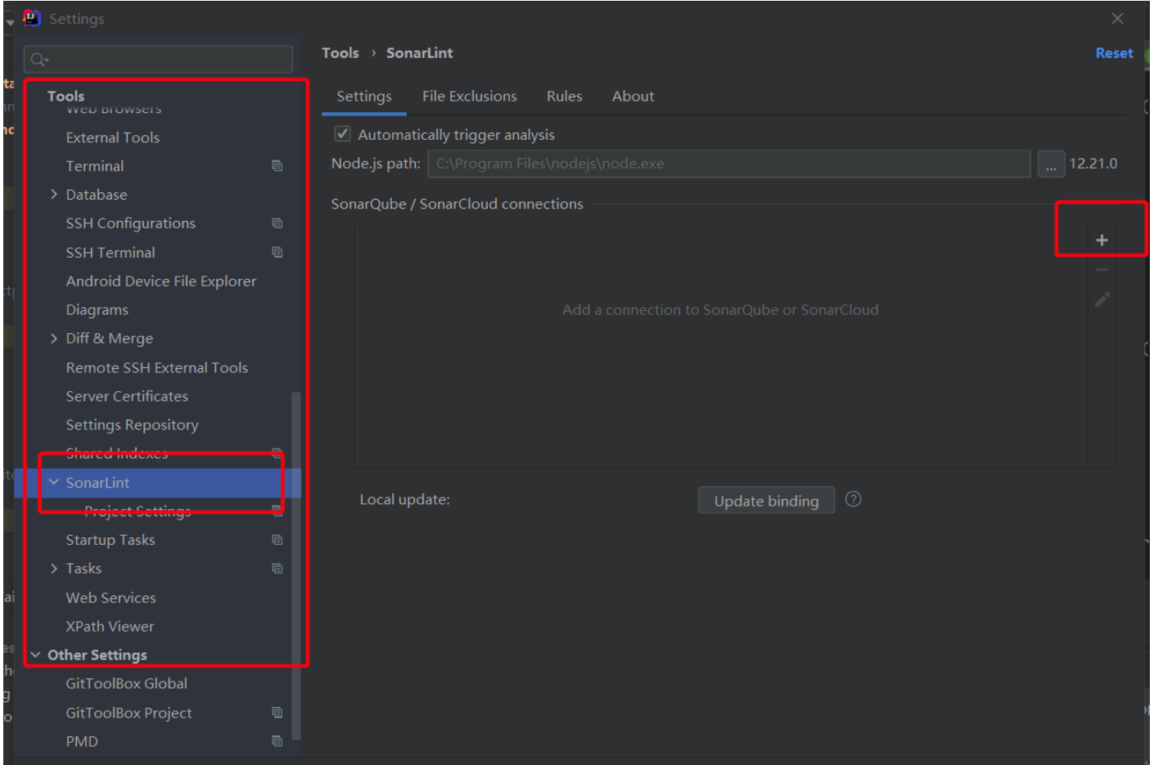The height and width of the screenshot is (765, 1154).
Task: Click the Node.js path input field
Action: pos(728,164)
